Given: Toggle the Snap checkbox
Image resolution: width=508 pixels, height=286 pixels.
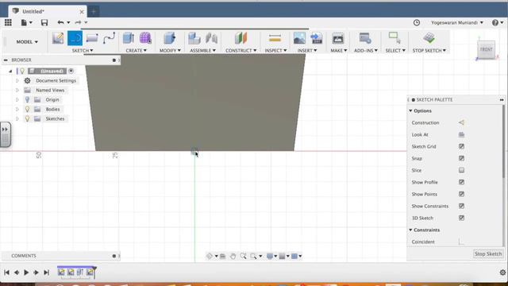Looking at the screenshot, I should click(x=461, y=159).
